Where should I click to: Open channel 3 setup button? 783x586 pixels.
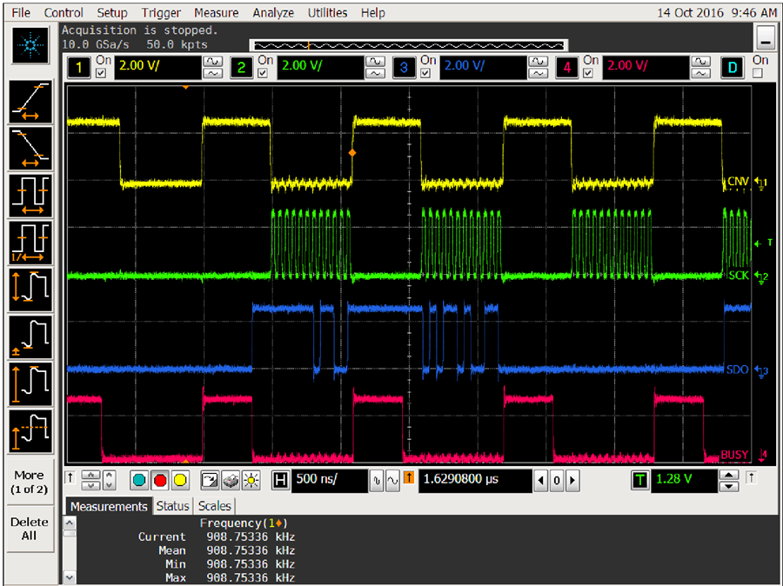(x=404, y=68)
